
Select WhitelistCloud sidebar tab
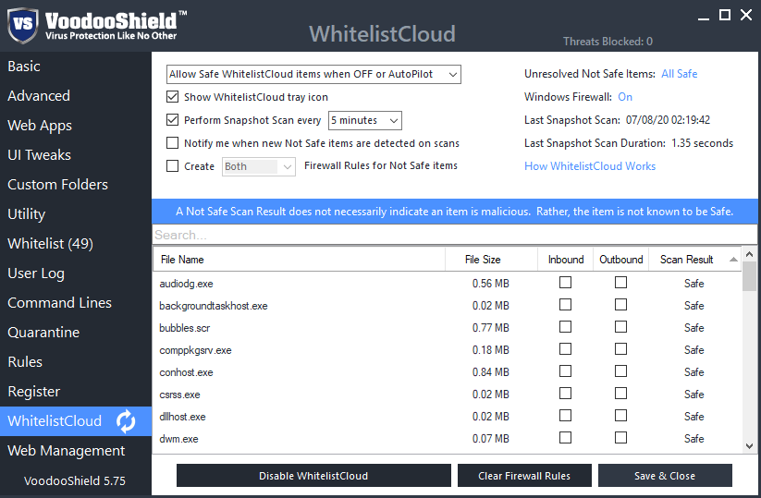point(76,421)
